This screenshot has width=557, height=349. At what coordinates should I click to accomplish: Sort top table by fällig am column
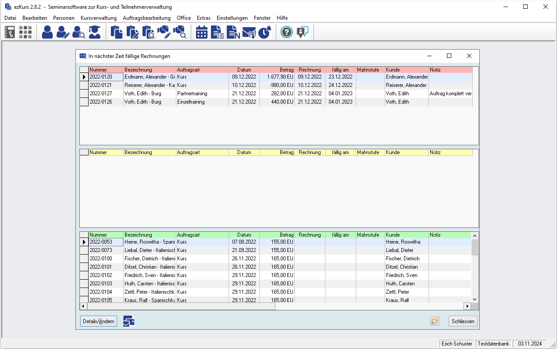point(340,70)
